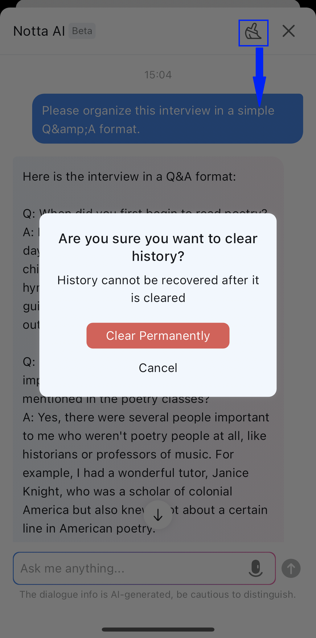The image size is (316, 638).
Task: Tap the dialog title about clearing history
Action: coord(158,247)
